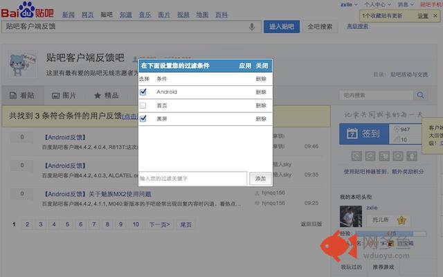Click the forum search magnifier icon
The image size is (443, 277).
[420, 96]
